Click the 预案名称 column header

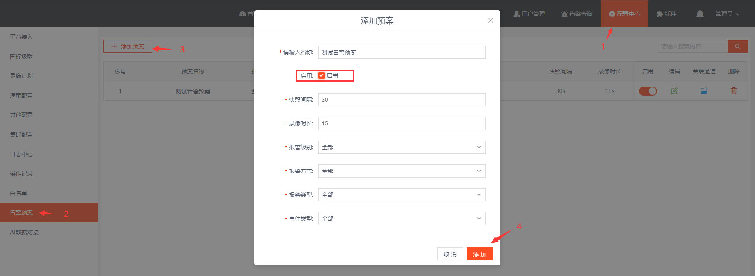(193, 71)
